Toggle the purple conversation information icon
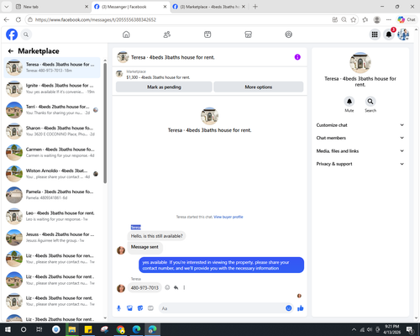This screenshot has height=336, width=420. click(x=297, y=57)
